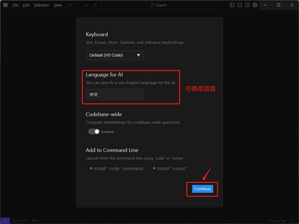Toggle the codebase-wide Enabled switch
The width and height of the screenshot is (299, 224).
coord(94,132)
